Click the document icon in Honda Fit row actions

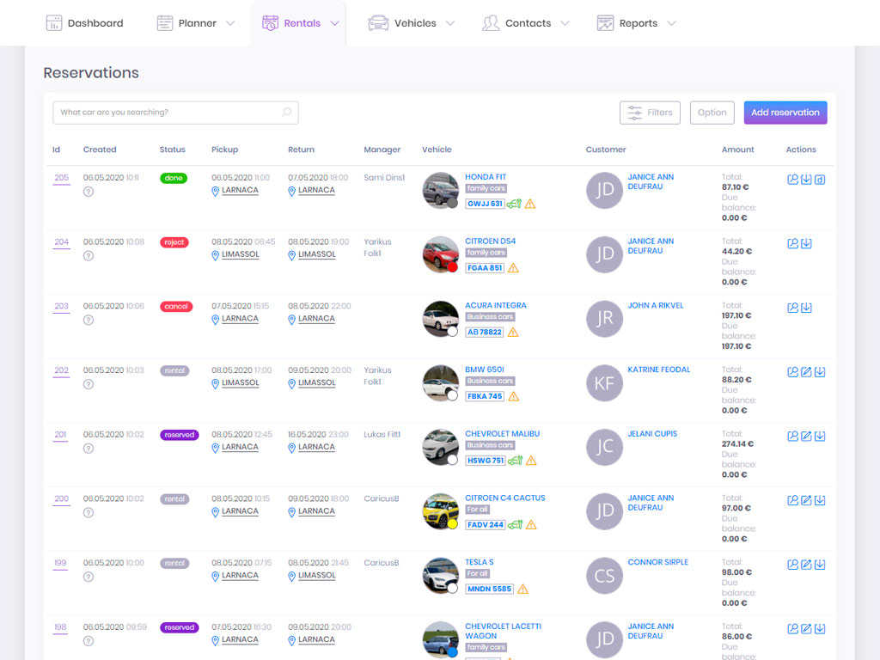click(x=820, y=180)
